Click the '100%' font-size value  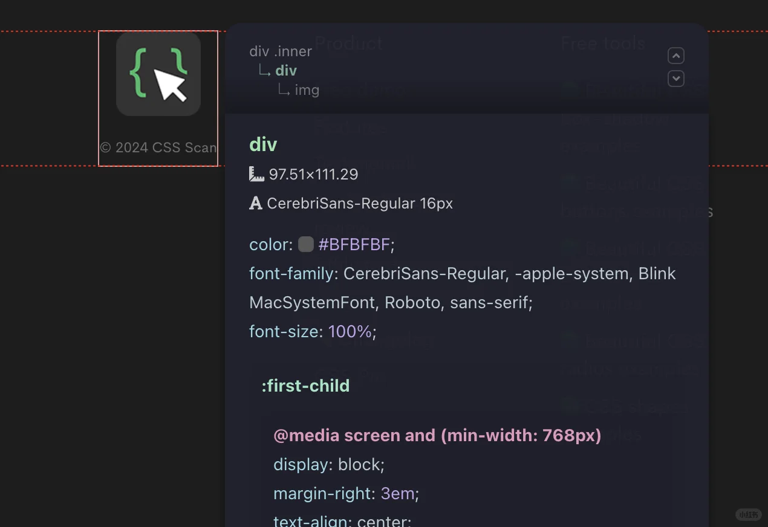click(350, 332)
